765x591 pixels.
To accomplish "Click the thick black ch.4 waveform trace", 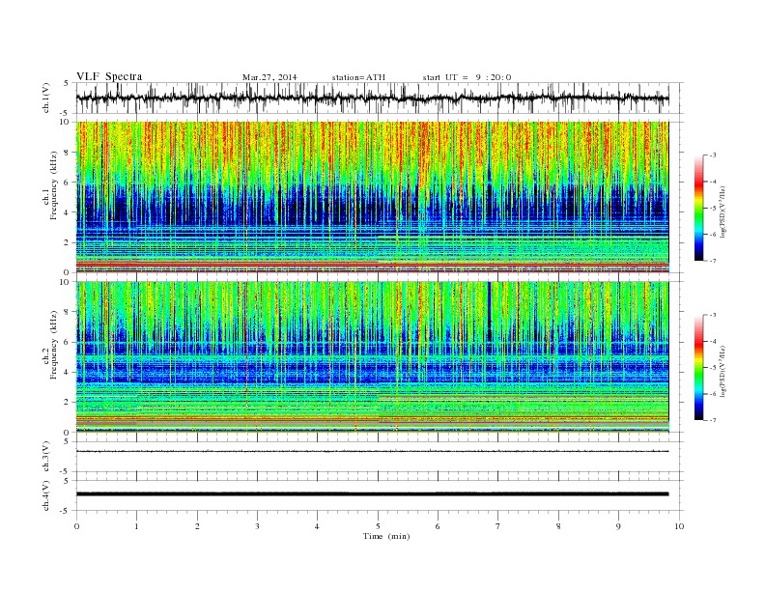I will pos(372,494).
